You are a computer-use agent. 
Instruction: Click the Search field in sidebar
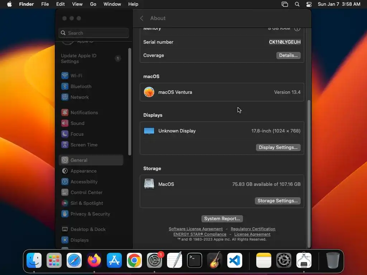pyautogui.click(x=94, y=33)
